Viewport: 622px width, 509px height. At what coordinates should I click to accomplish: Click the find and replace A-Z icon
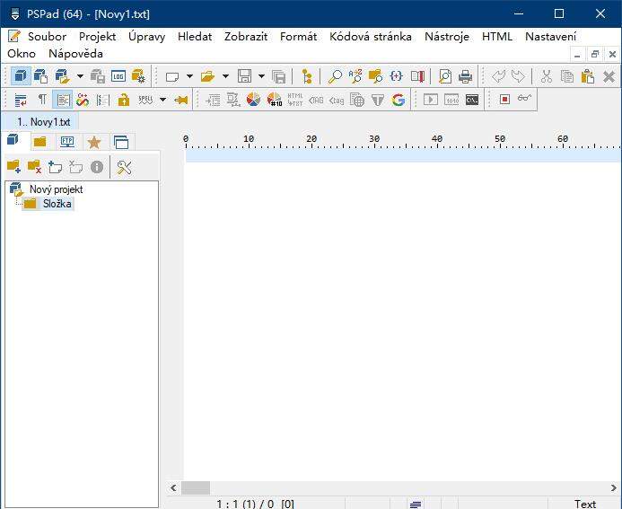click(355, 75)
